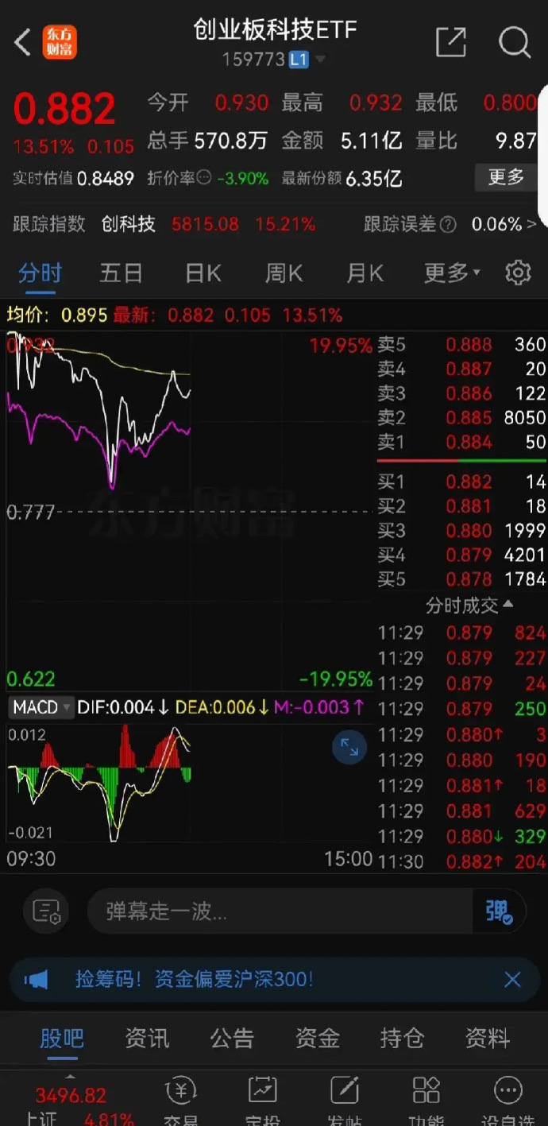
Task: Tap the large 0.882 current price
Action: pyautogui.click(x=64, y=109)
